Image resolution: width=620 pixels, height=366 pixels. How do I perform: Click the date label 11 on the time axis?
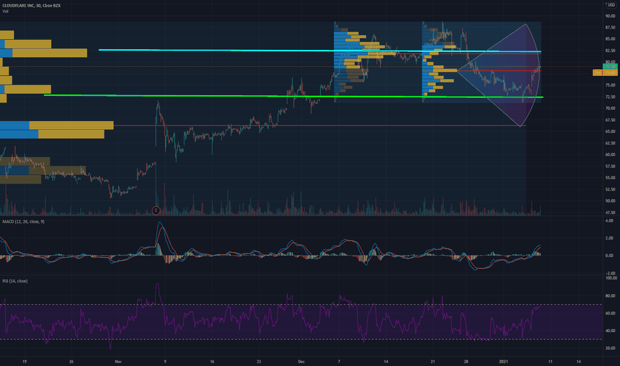[550, 361]
